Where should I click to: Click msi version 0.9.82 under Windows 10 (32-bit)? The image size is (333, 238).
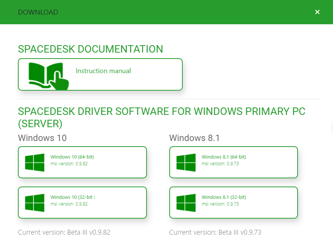(x=69, y=204)
